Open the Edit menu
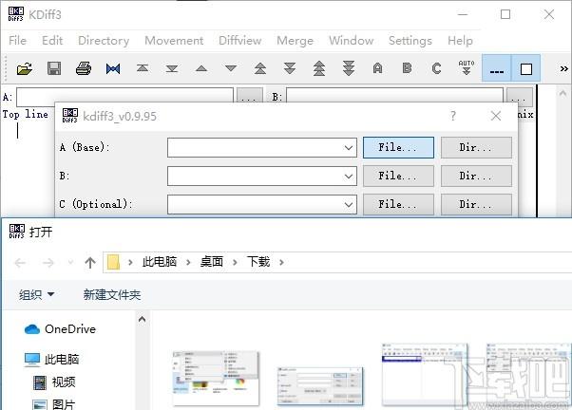Screen dimensions: 572x410 [52, 41]
